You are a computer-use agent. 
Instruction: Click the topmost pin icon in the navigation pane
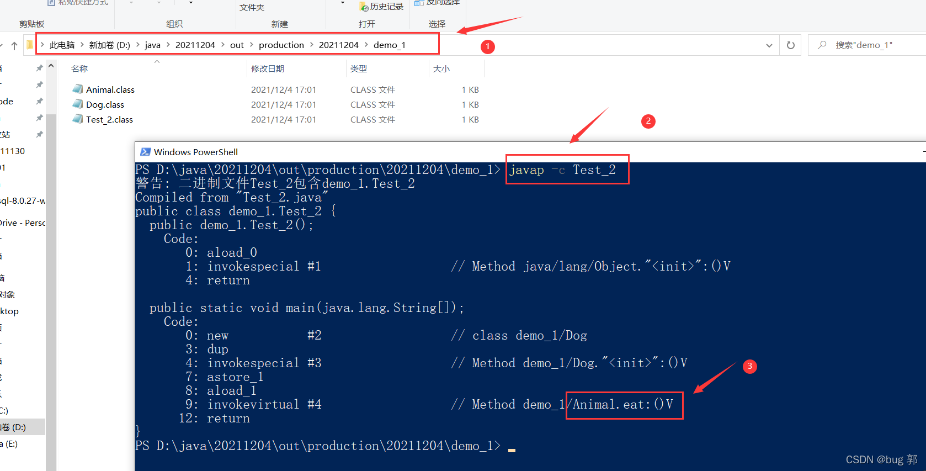(39, 68)
